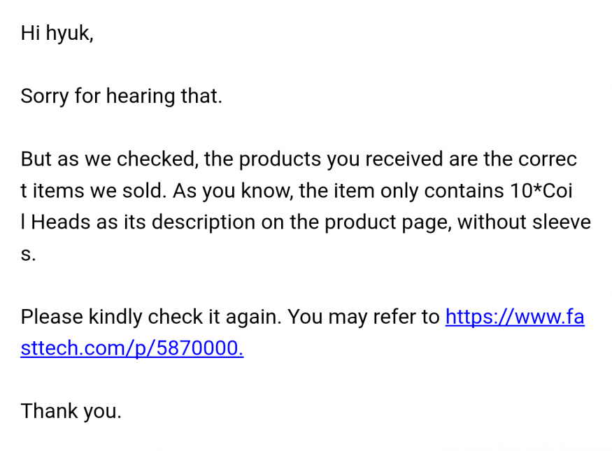The width and height of the screenshot is (612, 451).
Task: Click the '10*Coi' text fragment
Action: click(543, 190)
